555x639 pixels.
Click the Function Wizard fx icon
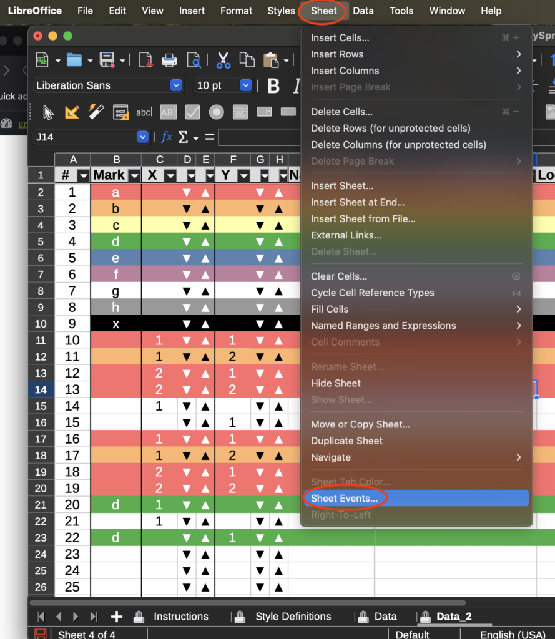[166, 137]
